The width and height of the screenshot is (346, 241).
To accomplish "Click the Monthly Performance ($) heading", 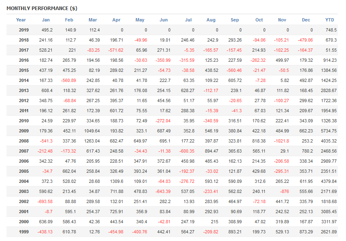I will [42, 8].
